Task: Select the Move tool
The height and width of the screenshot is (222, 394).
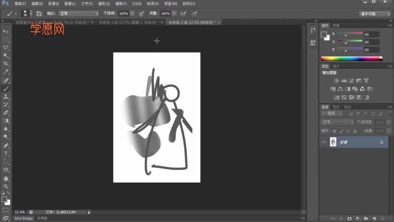Action: point(6,31)
